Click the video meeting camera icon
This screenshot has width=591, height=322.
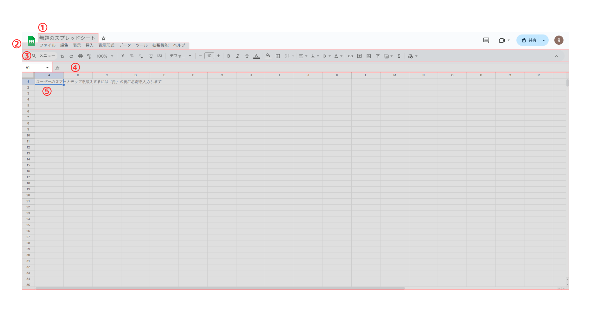point(502,40)
